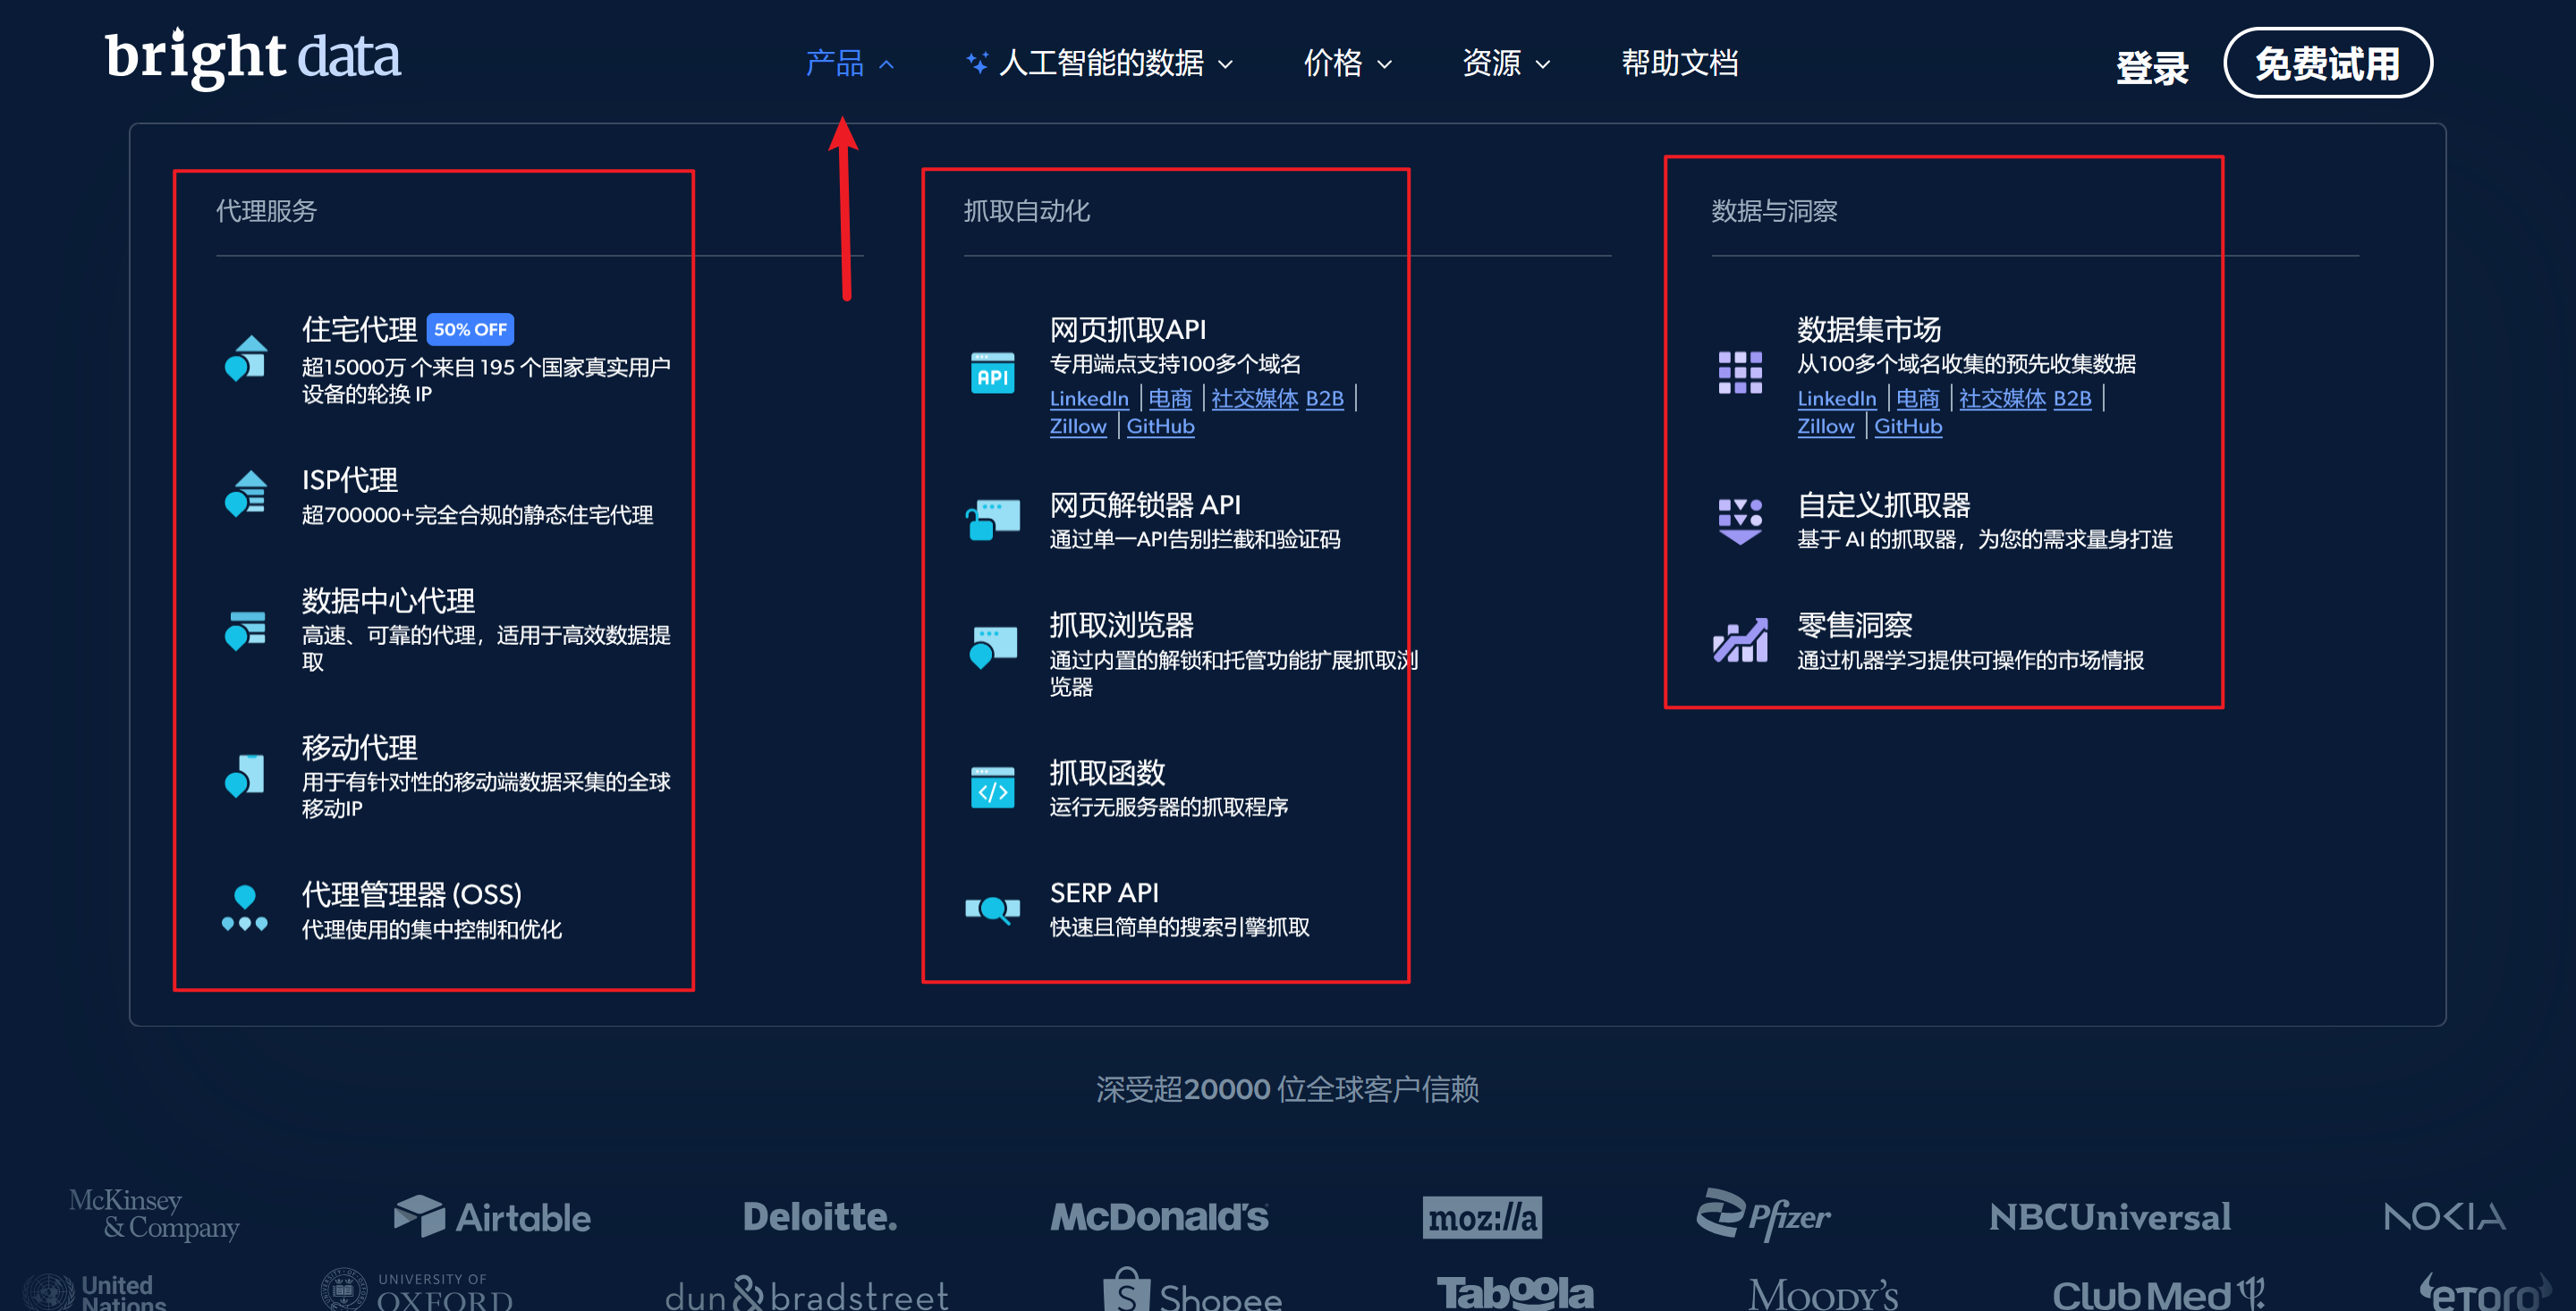Expand the 人工智能的数据 dropdown
2576x1311 pixels.
[1100, 64]
